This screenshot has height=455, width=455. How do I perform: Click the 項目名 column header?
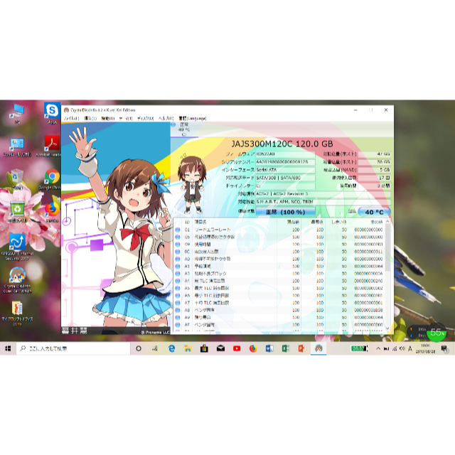[235, 222]
